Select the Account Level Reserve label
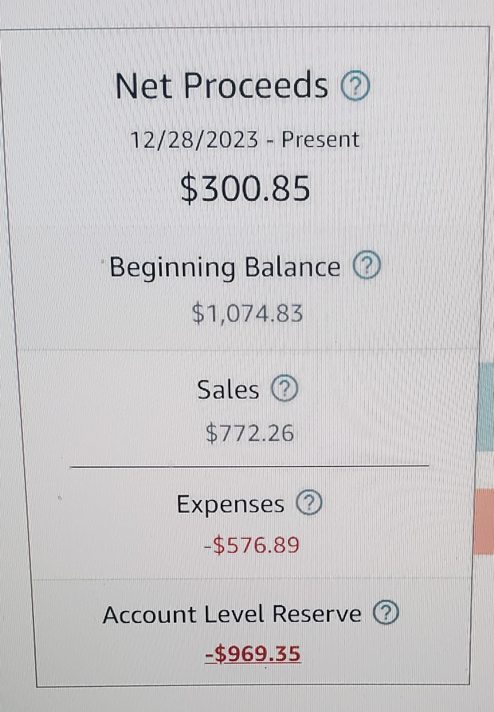This screenshot has height=712, width=494. [232, 613]
